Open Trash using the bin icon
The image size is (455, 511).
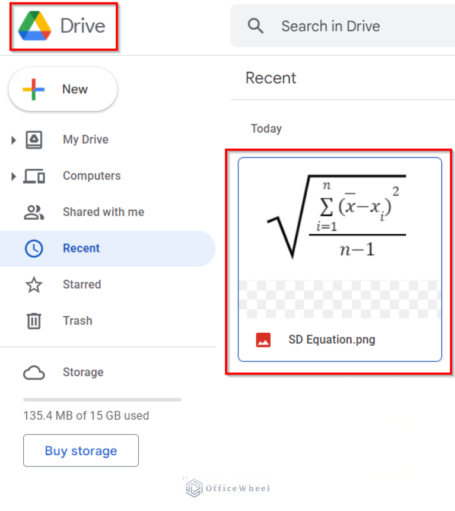[34, 320]
